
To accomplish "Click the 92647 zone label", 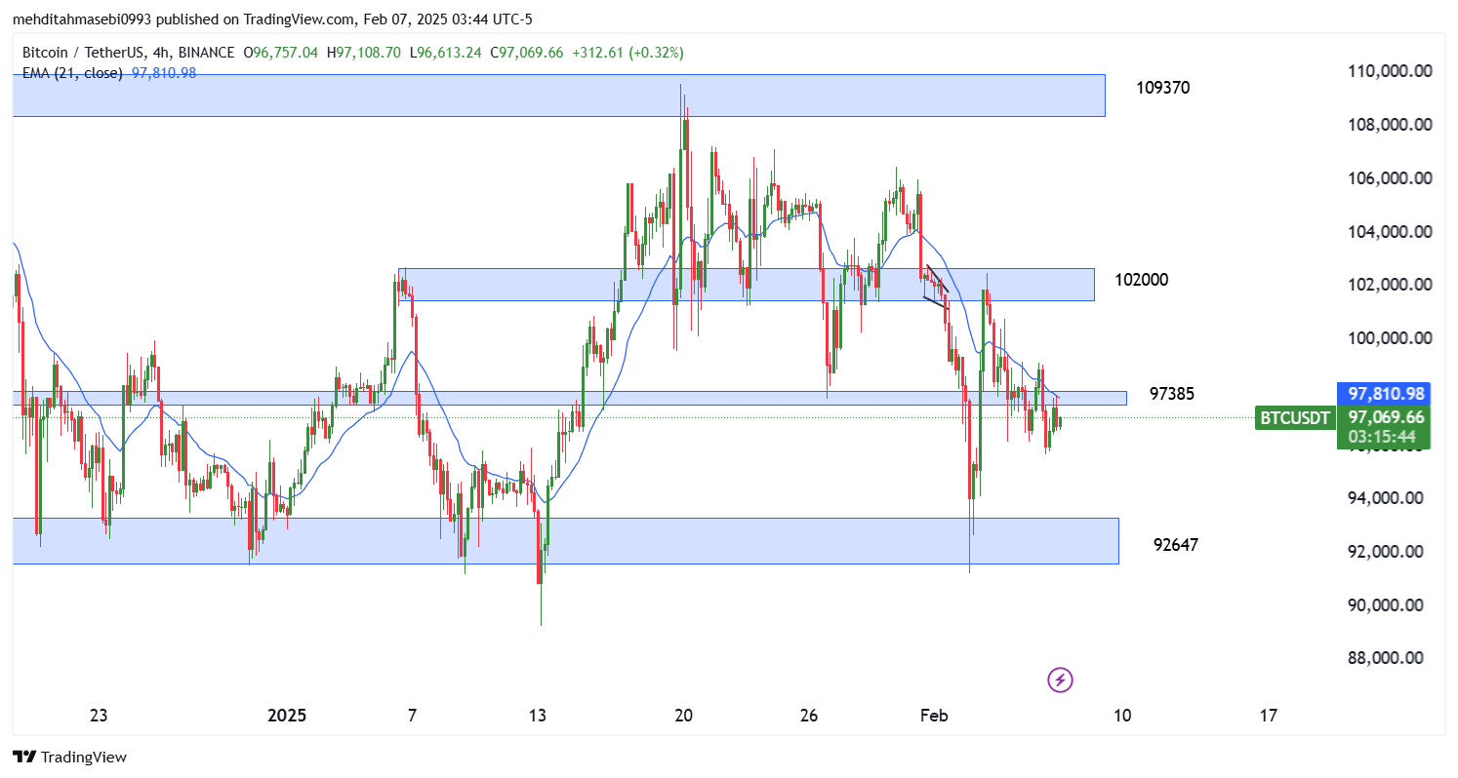I will [1176, 545].
